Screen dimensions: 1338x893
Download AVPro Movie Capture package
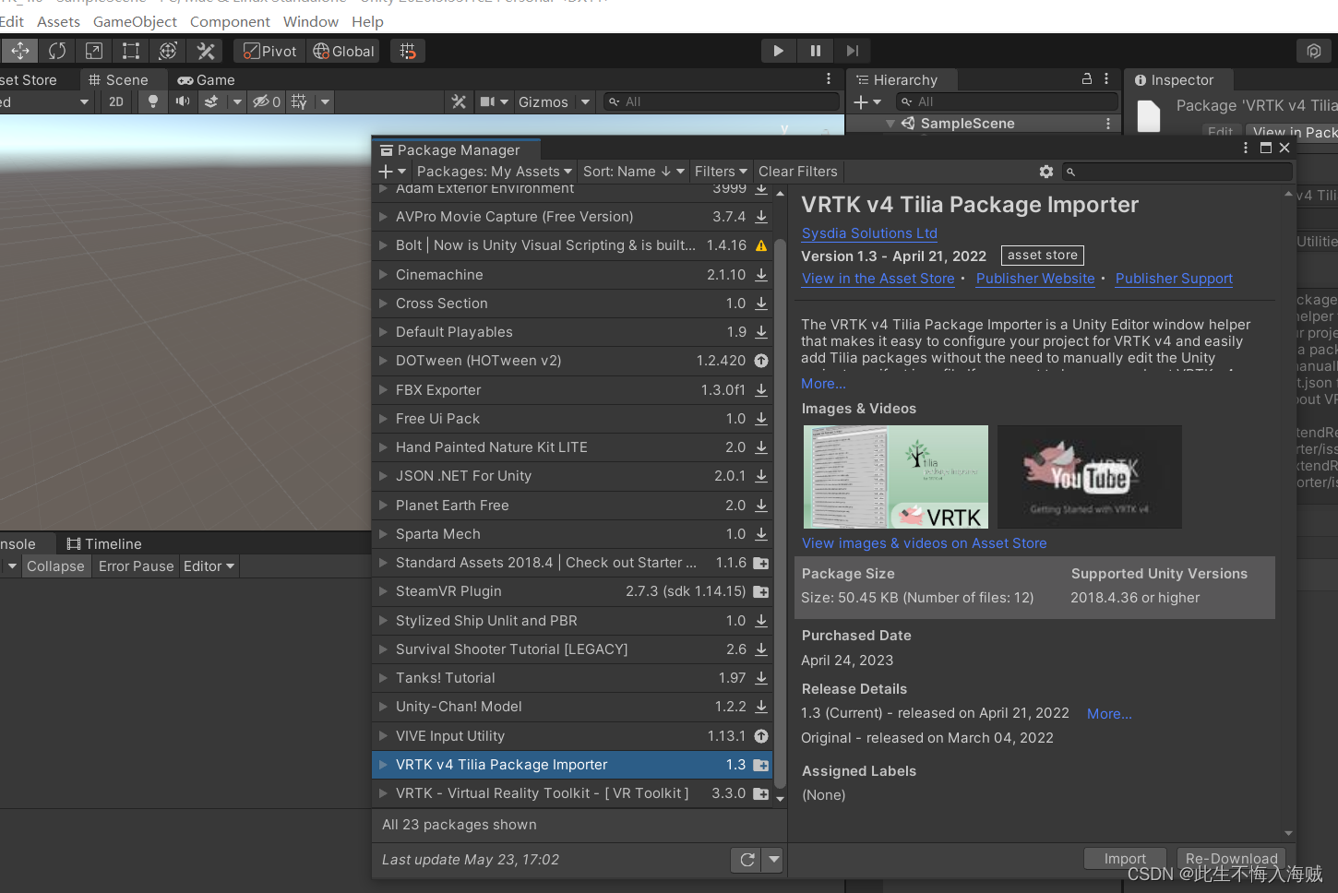click(761, 217)
